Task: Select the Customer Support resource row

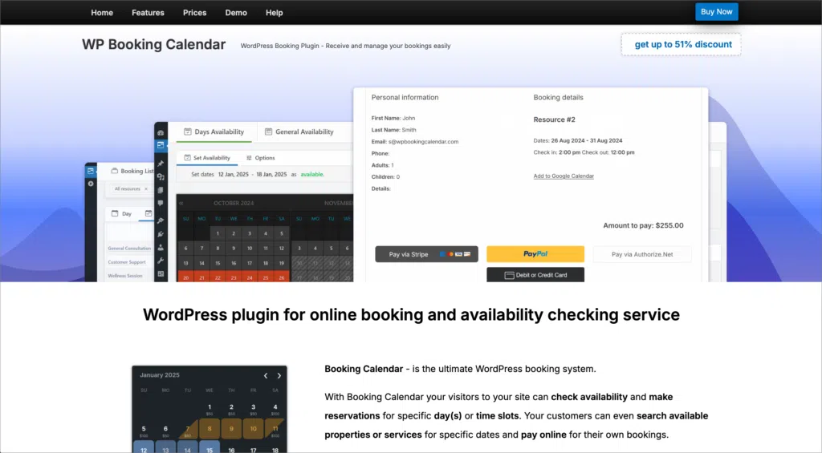Action: 127,262
